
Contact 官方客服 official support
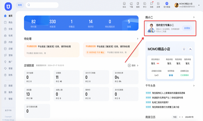coord(167,5)
